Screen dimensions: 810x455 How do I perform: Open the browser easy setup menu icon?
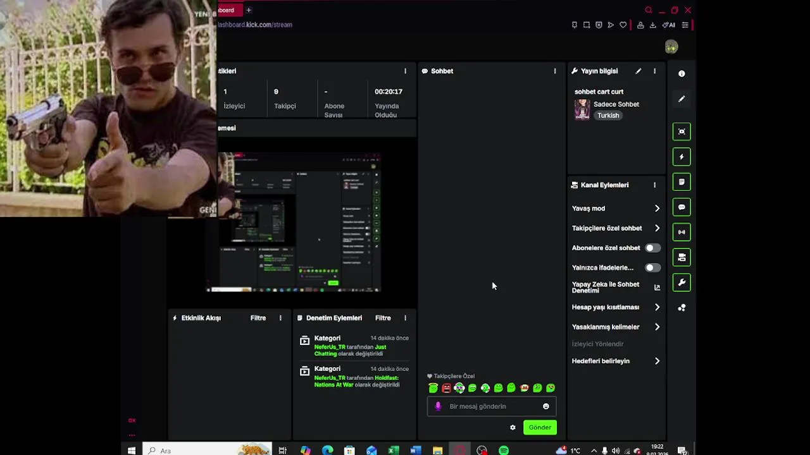(685, 25)
